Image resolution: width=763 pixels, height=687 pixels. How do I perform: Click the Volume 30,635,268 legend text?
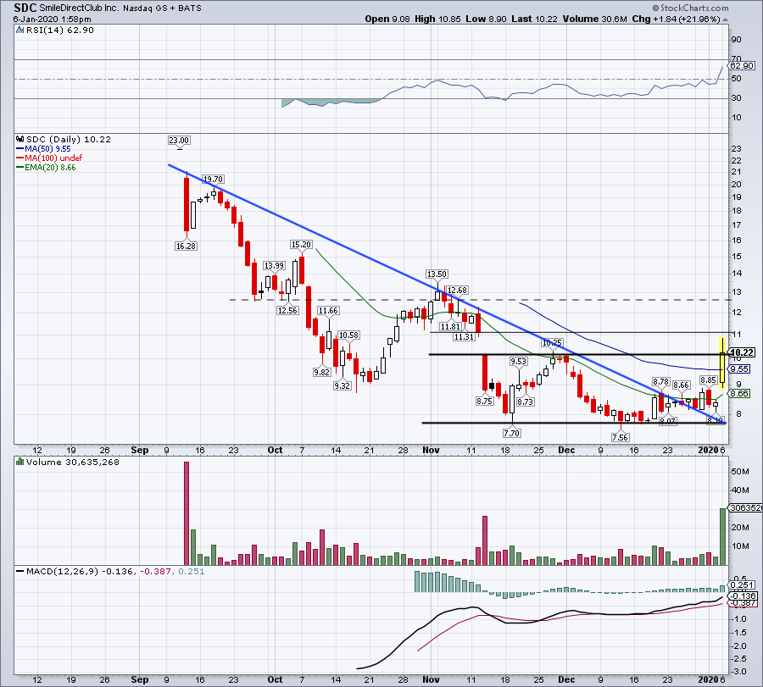click(x=73, y=462)
